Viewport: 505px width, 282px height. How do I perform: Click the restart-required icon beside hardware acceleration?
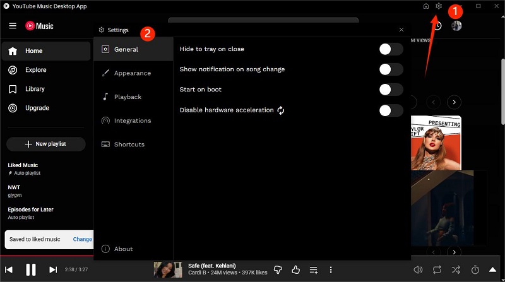pos(281,110)
